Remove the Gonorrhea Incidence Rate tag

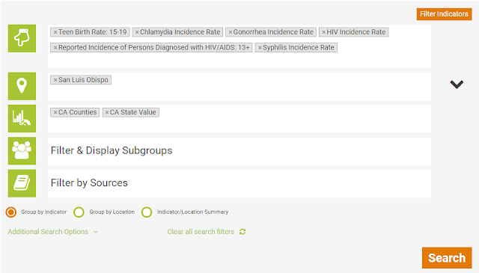point(231,32)
